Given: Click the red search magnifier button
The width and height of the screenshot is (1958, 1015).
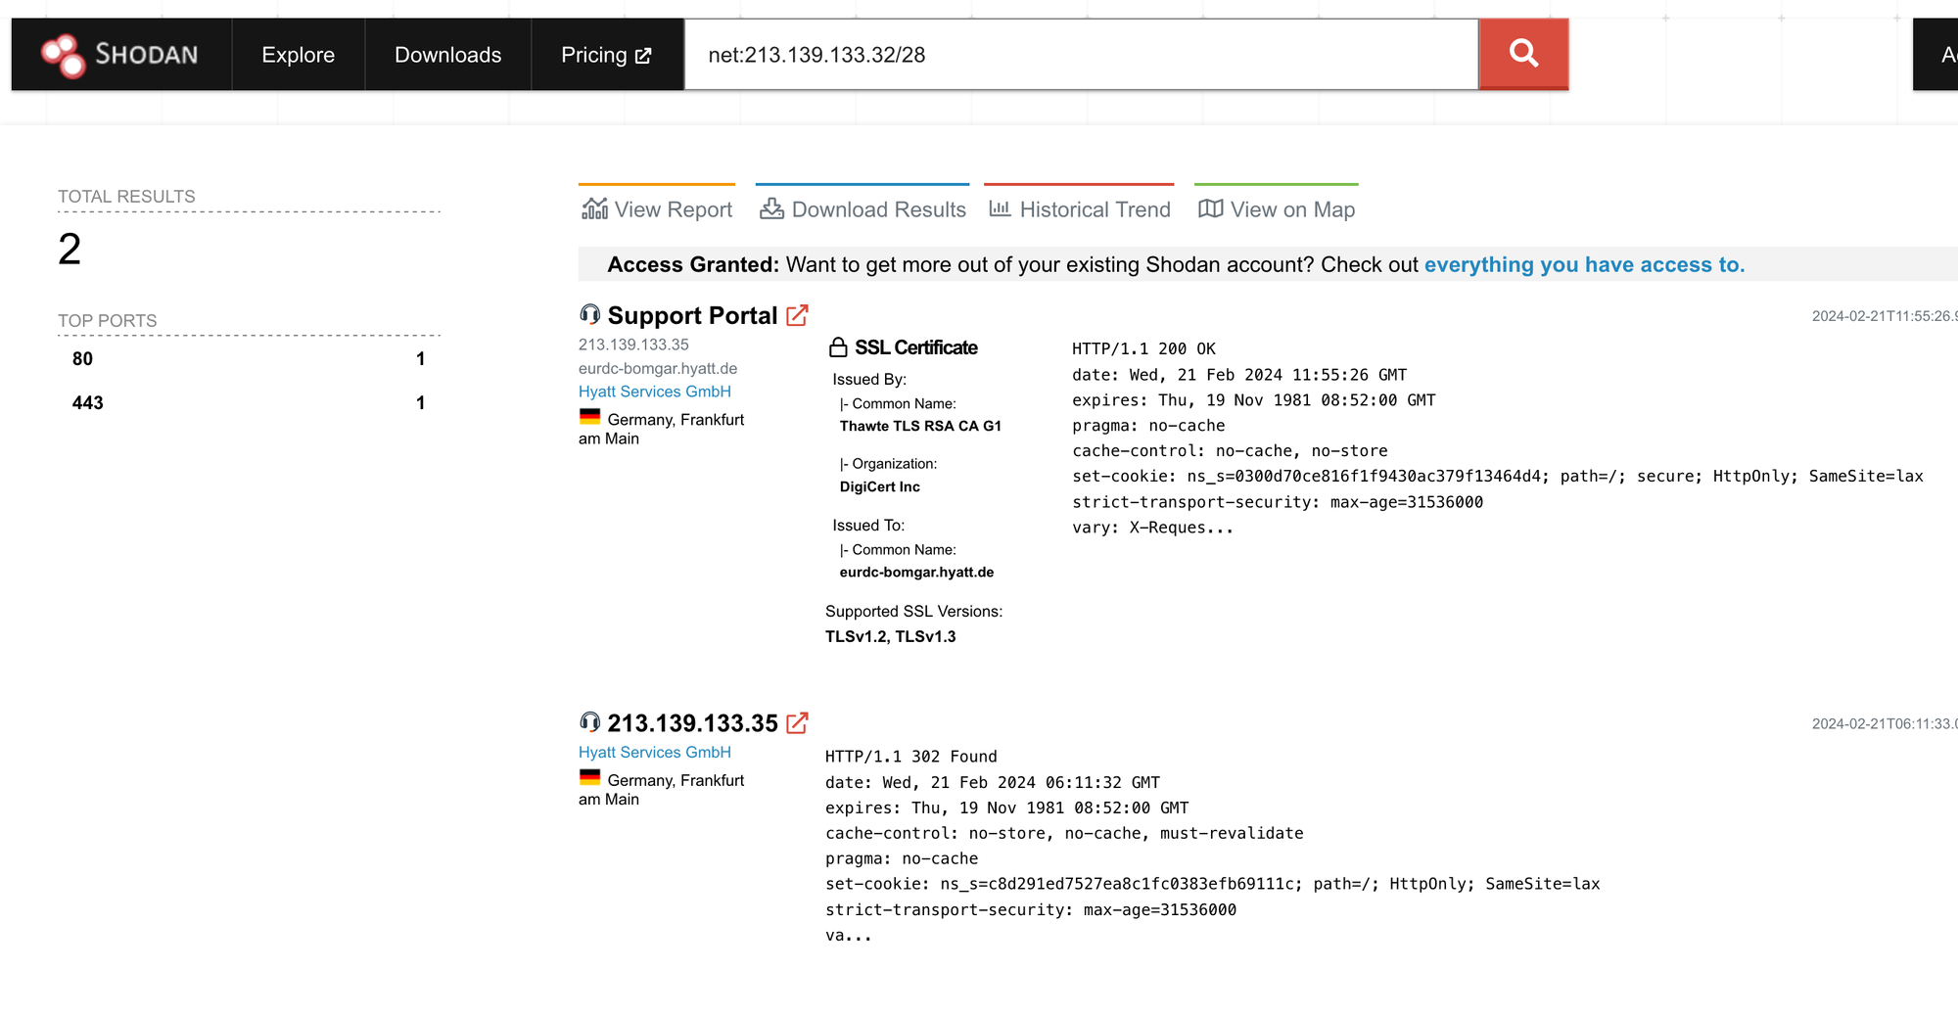Looking at the screenshot, I should coord(1523,54).
